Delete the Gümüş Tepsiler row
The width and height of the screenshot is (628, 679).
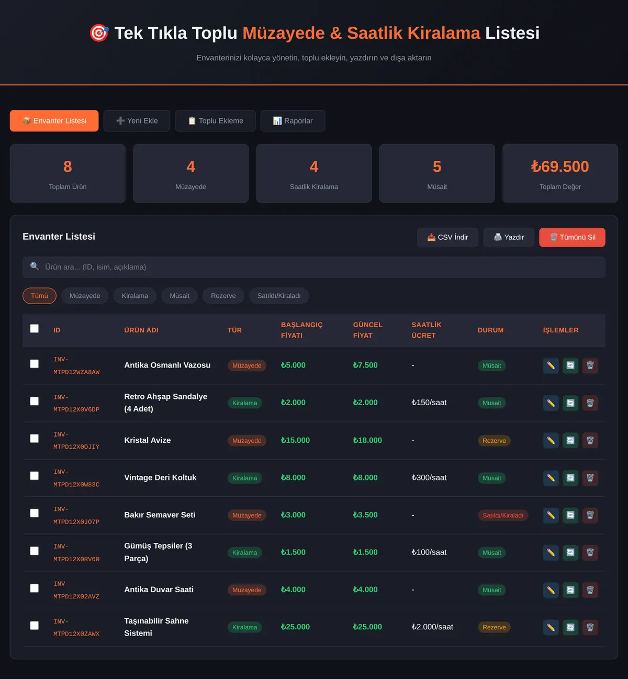point(590,552)
